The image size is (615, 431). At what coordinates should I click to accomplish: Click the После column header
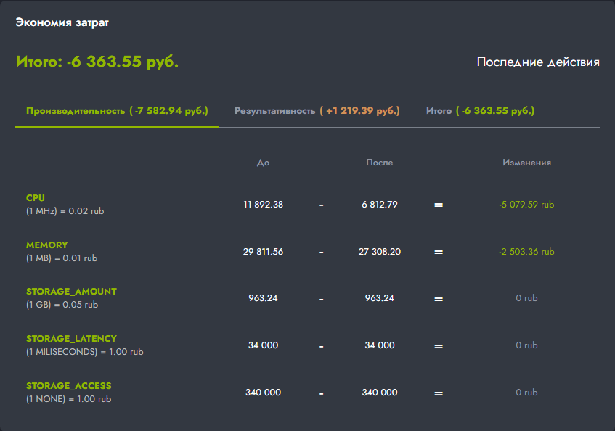coord(379,163)
